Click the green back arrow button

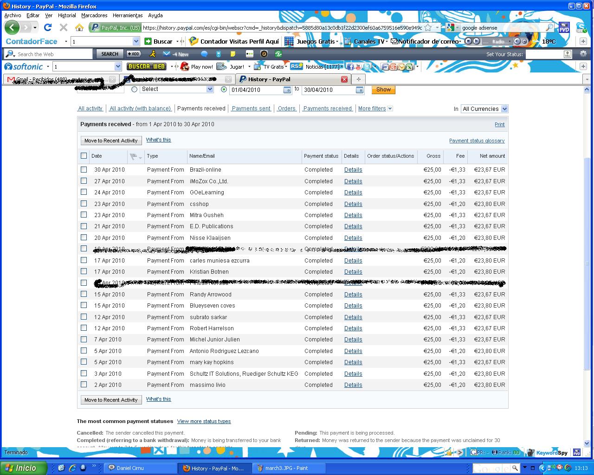[x=12, y=27]
